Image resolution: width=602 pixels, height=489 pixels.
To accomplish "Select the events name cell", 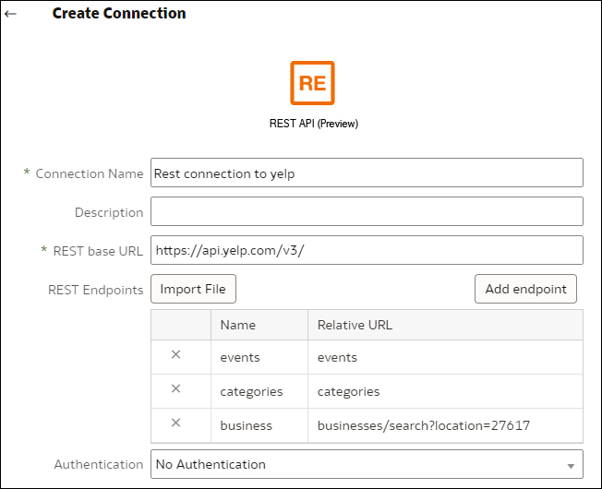I will pyautogui.click(x=240, y=357).
